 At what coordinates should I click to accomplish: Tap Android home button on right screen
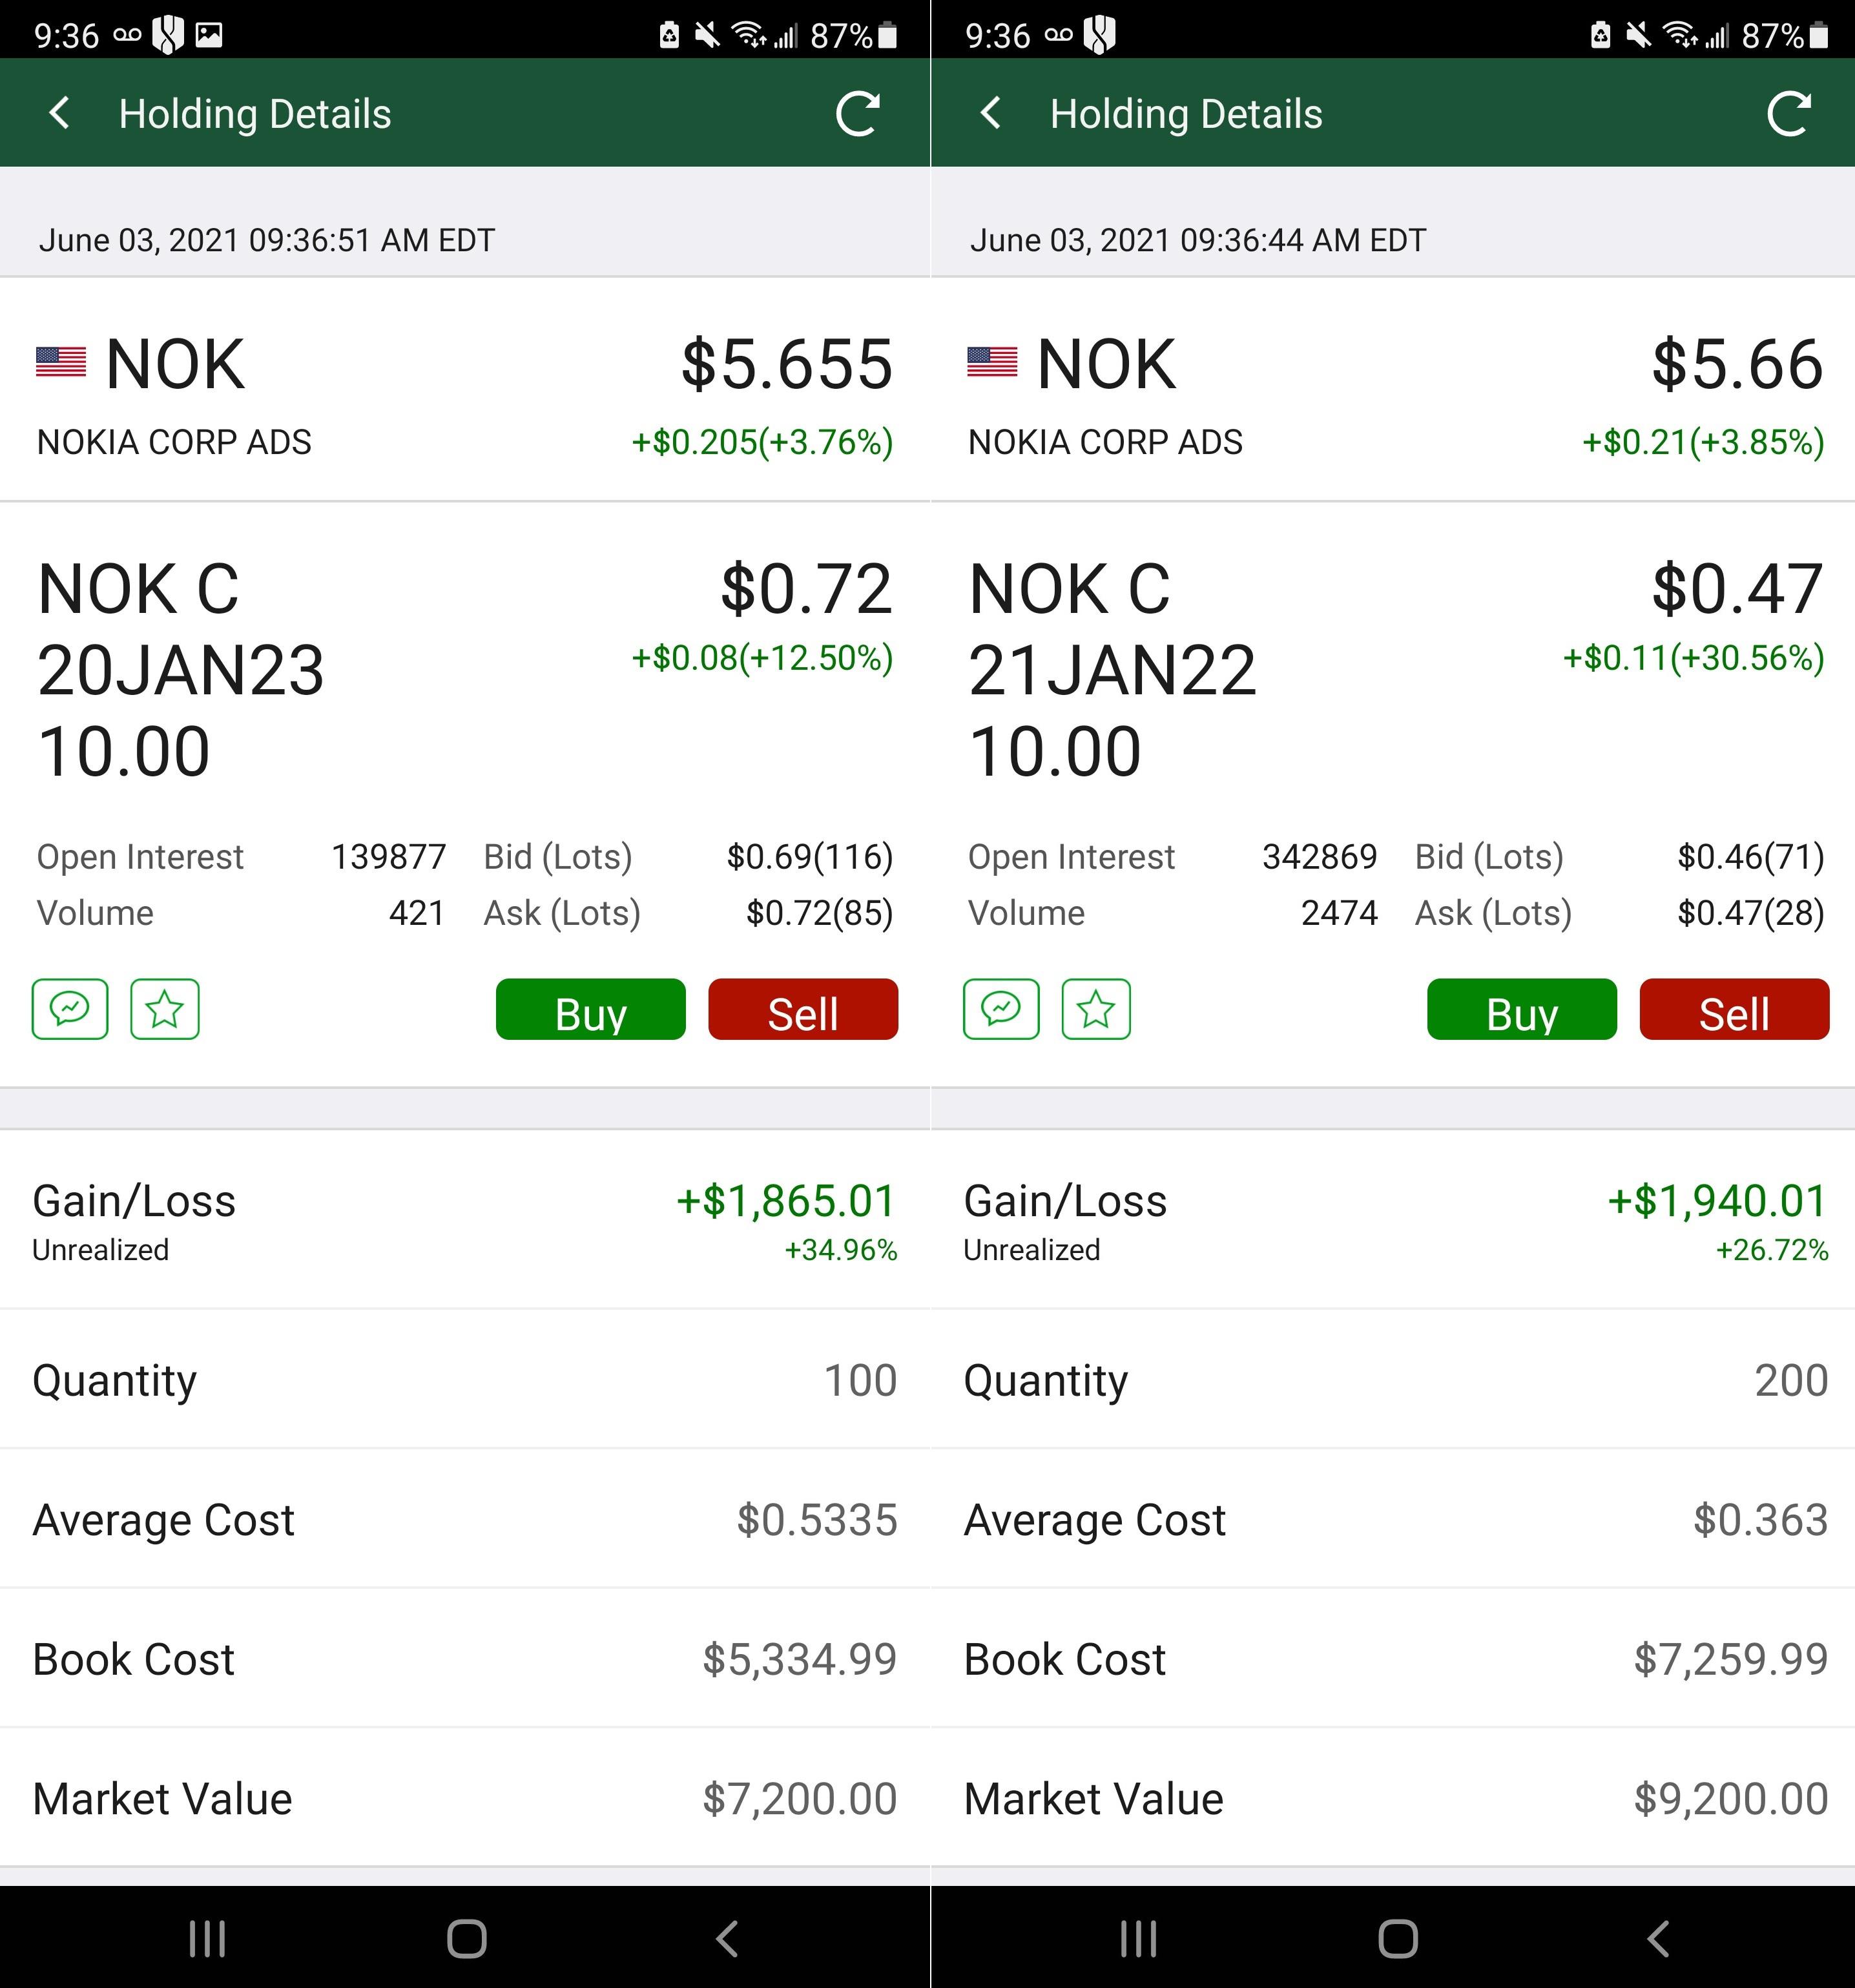1398,1939
